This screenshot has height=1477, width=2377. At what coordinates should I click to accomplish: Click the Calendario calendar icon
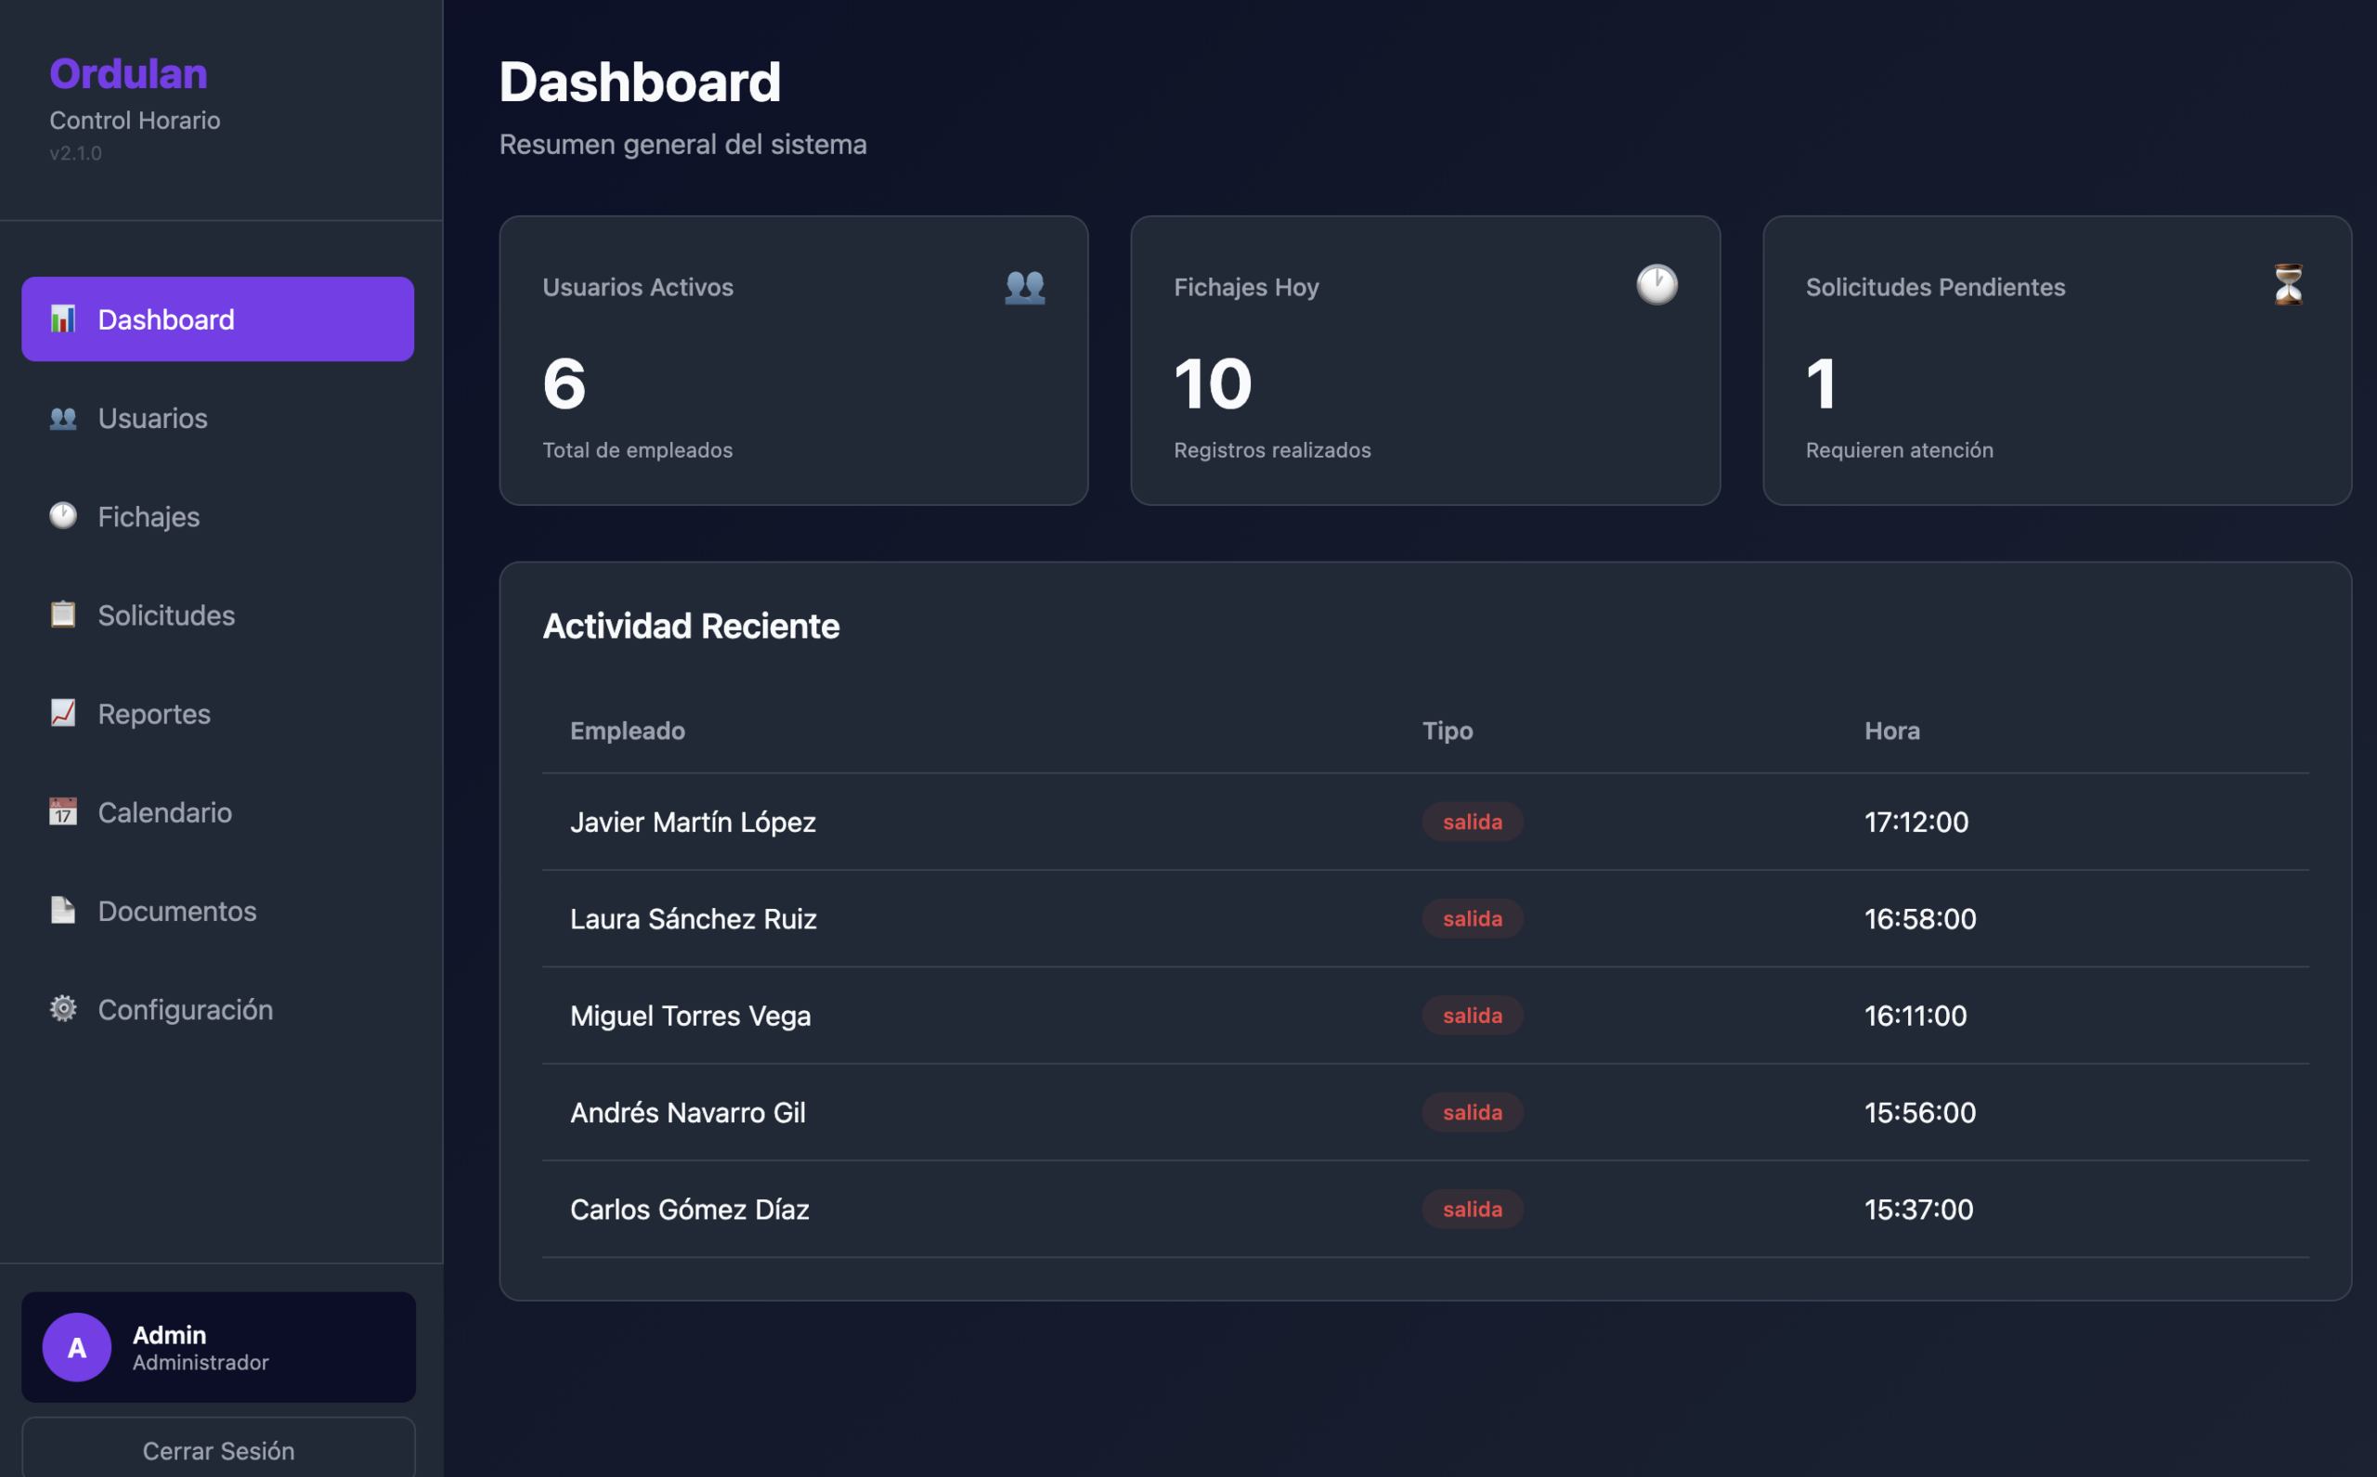(x=62, y=811)
